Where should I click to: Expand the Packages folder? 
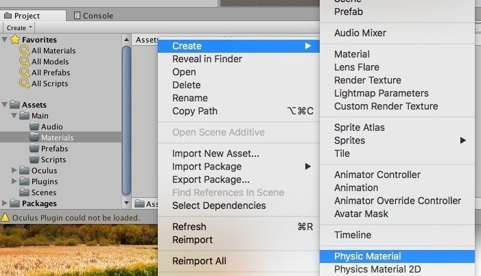click(x=4, y=203)
